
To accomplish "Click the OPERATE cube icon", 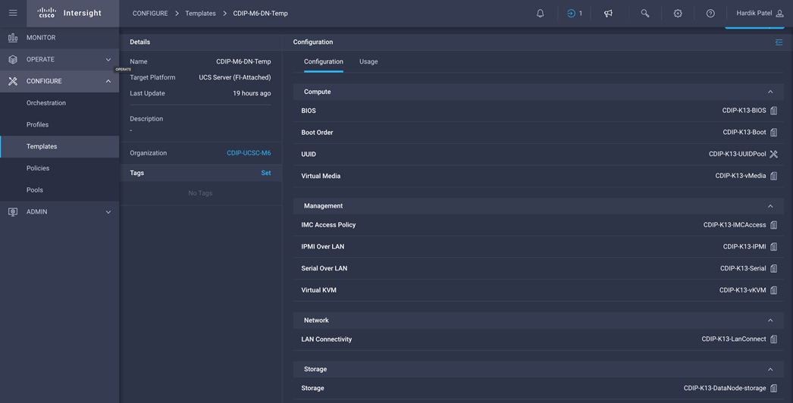I will 13,59.
